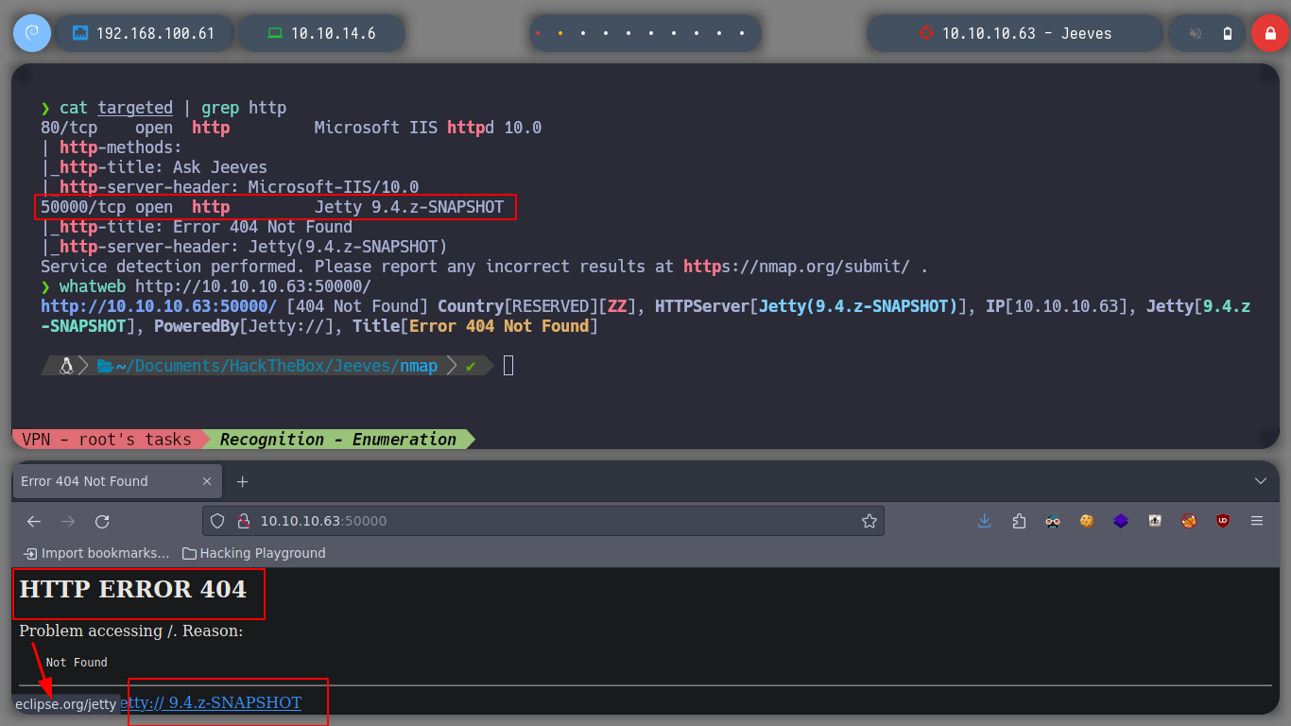This screenshot has height=726, width=1291.
Task: Click the Tux penguin icon in the prompt
Action: click(x=66, y=366)
